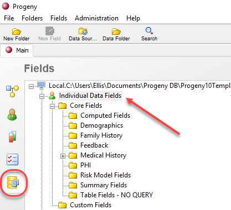Select Summary Fields label

point(104,185)
